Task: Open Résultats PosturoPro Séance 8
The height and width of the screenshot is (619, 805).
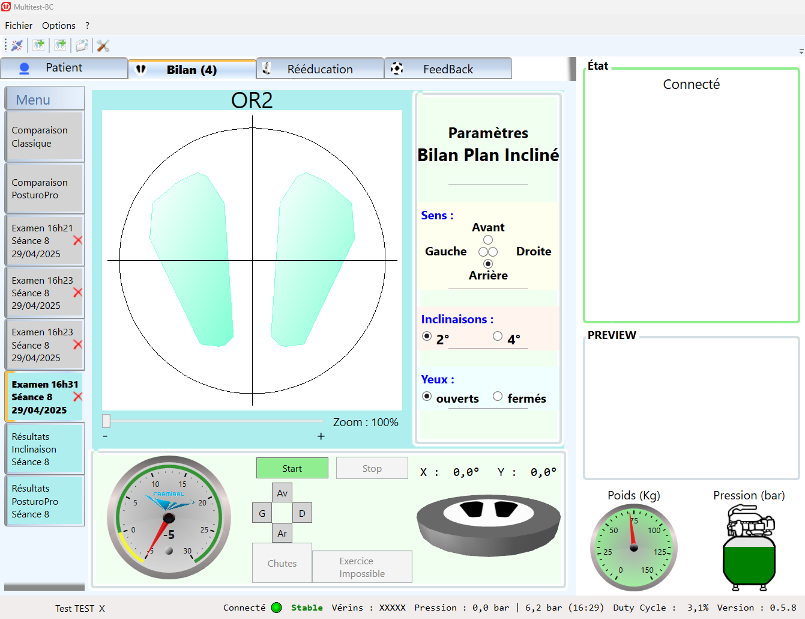Action: (44, 501)
